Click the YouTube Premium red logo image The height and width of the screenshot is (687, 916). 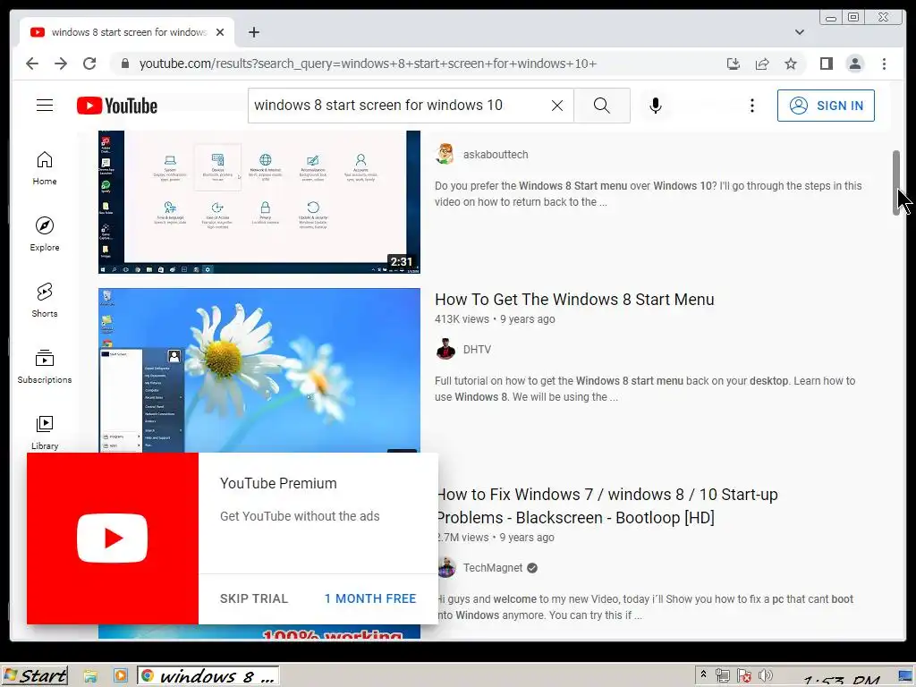click(x=112, y=538)
